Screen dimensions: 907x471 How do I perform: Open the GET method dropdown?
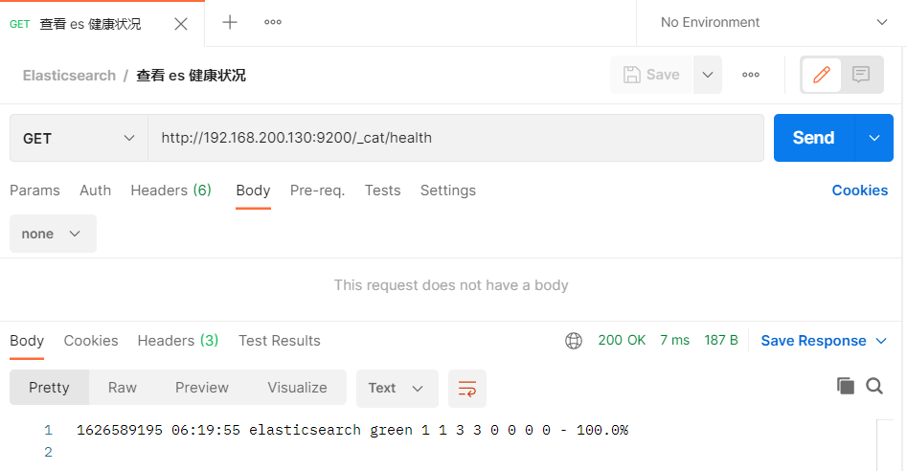[79, 138]
